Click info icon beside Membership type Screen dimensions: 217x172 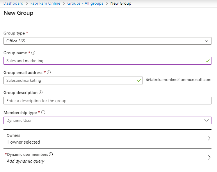point(43,113)
